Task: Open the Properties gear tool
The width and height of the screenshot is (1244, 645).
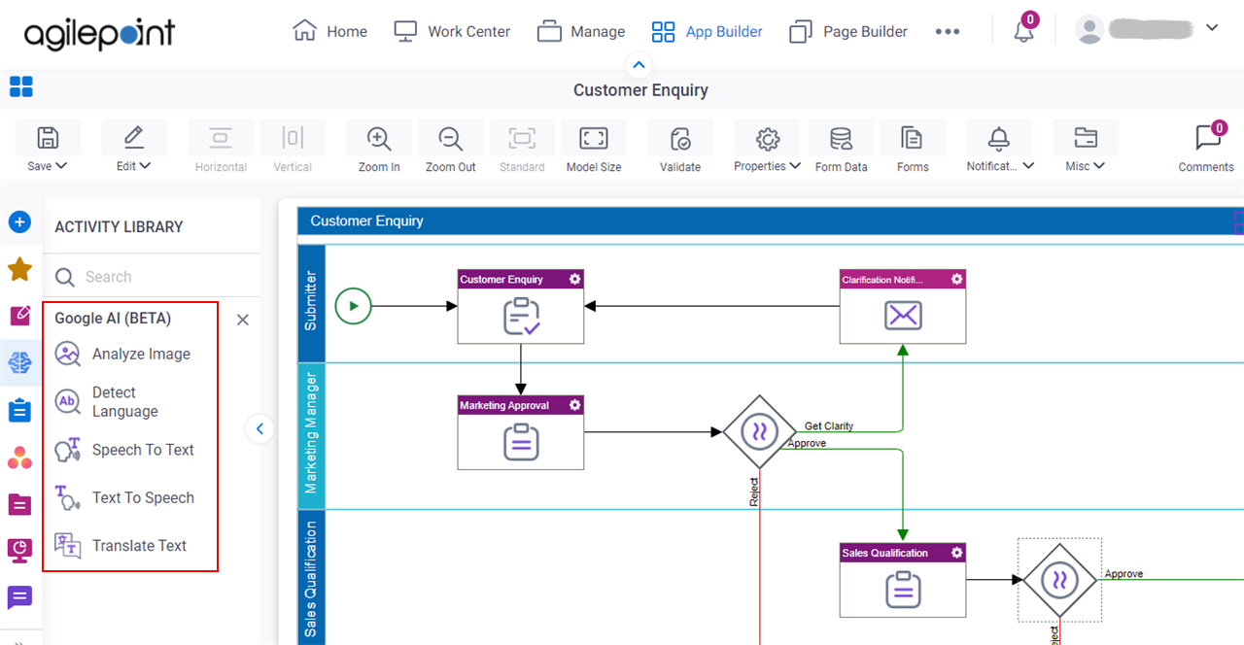Action: pos(768,138)
